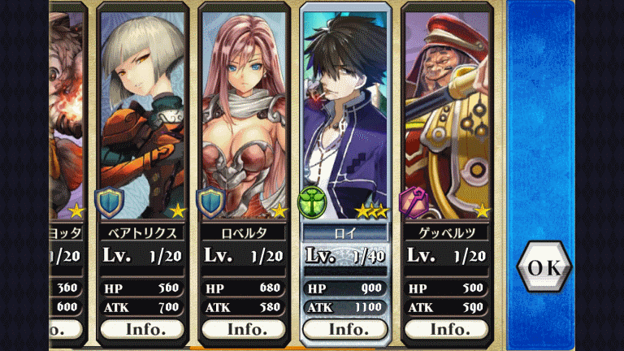Click the triple star rating on ロイ
624x351 pixels.
[371, 211]
